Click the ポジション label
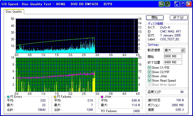193x116 pixels. click(x=154, y=105)
